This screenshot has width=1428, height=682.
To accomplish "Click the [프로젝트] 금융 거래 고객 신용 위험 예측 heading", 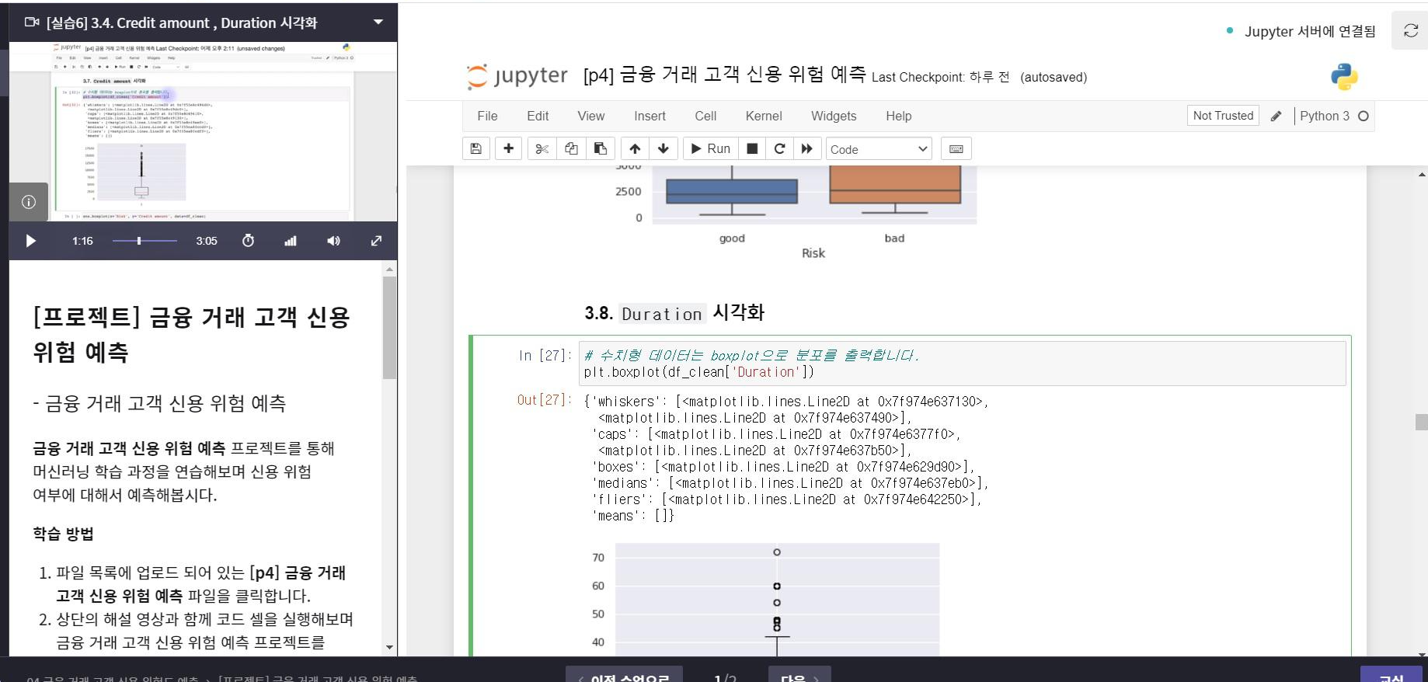I will click(191, 335).
